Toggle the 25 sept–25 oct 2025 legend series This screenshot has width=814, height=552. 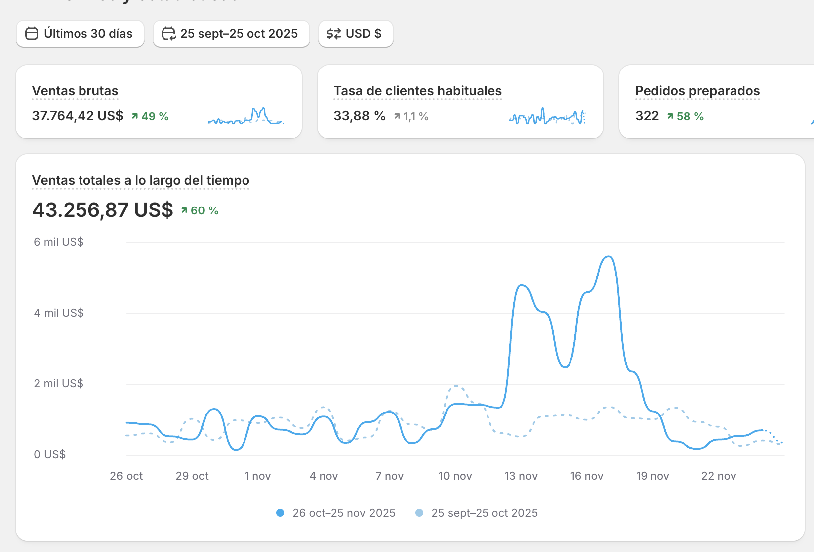[x=477, y=513]
